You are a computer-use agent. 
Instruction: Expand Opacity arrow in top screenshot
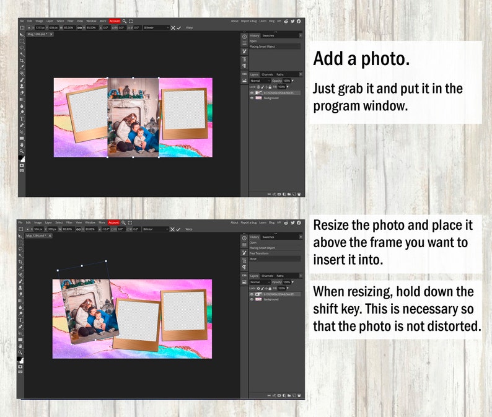click(292, 81)
